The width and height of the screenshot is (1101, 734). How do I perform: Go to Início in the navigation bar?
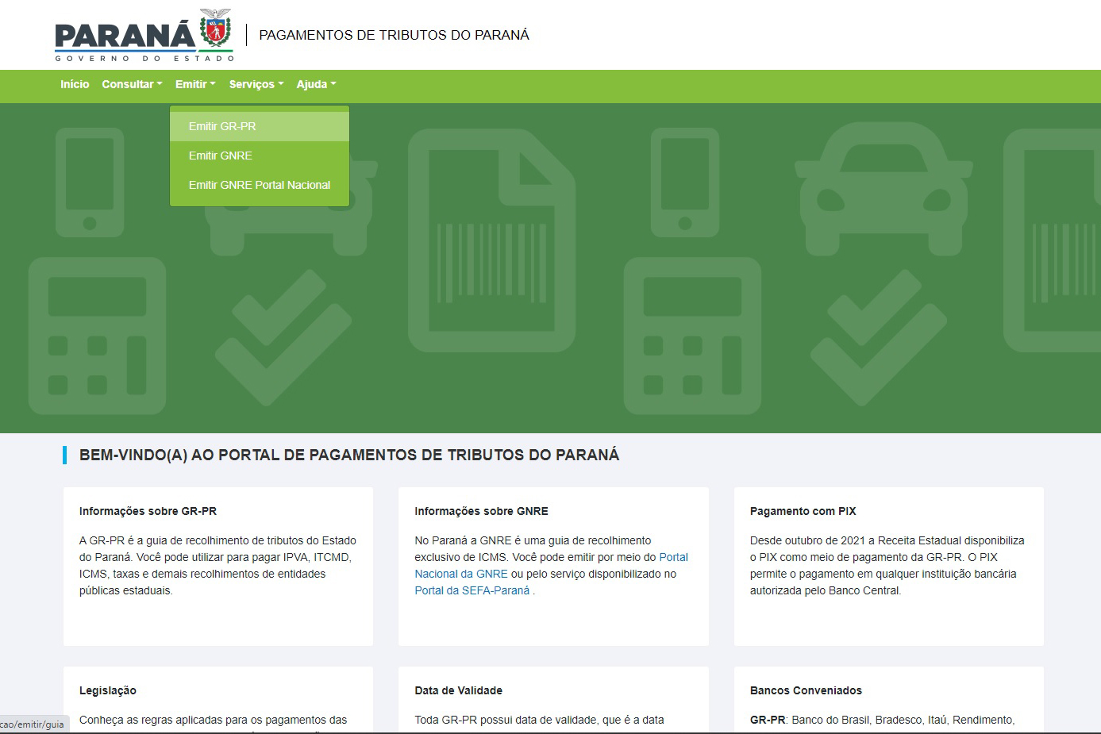tap(75, 84)
